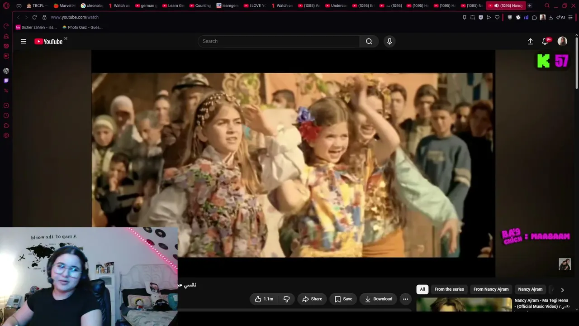Click the YouTube search magnifier button
The height and width of the screenshot is (326, 579).
tap(369, 41)
